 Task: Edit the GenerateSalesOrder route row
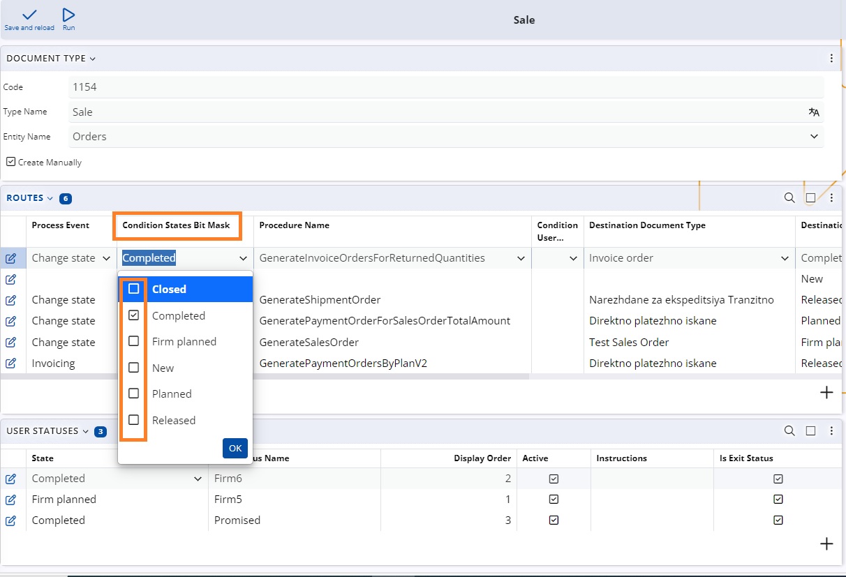coord(11,343)
